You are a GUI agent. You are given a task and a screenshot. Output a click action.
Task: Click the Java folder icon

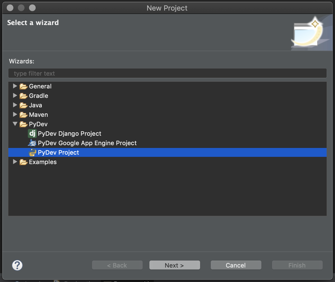23,105
